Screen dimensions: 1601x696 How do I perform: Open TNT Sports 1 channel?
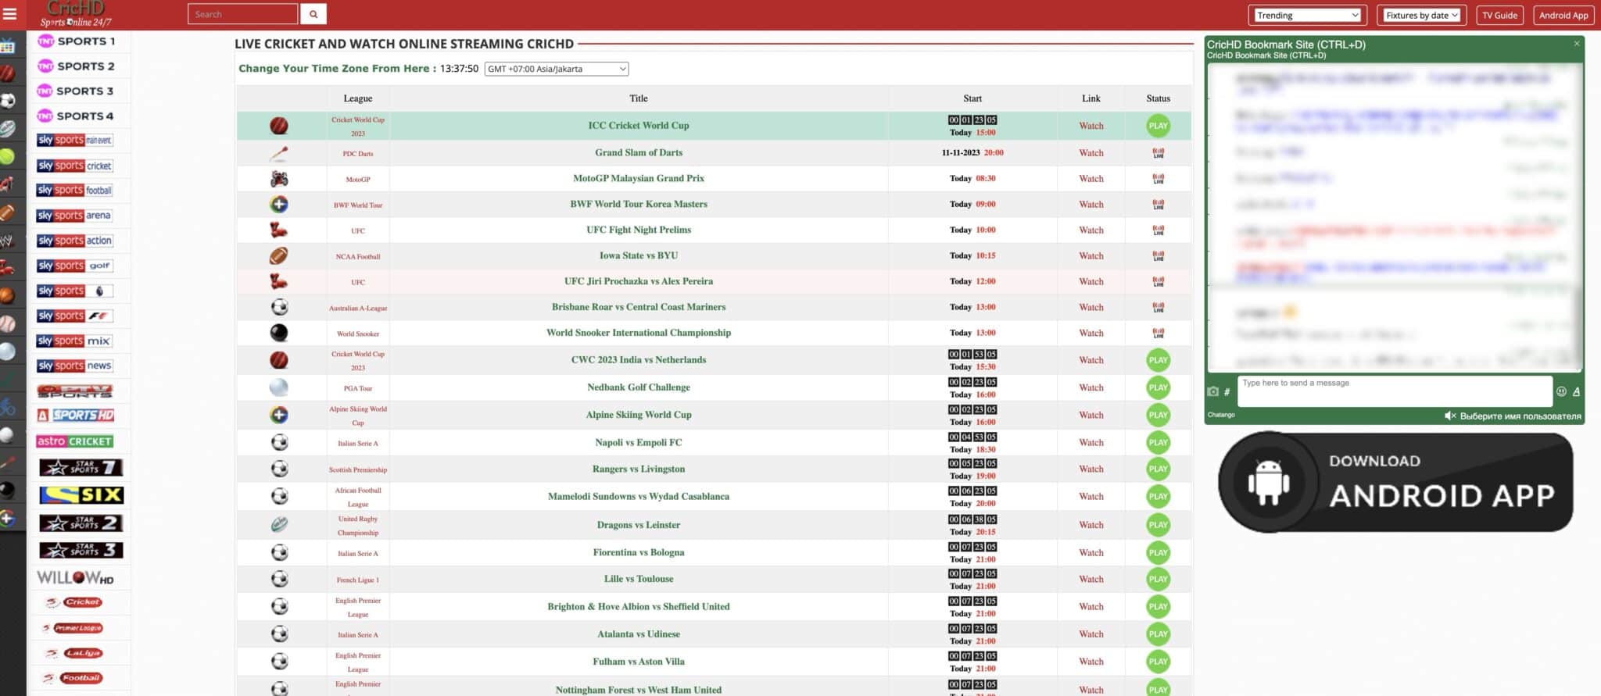coord(77,41)
